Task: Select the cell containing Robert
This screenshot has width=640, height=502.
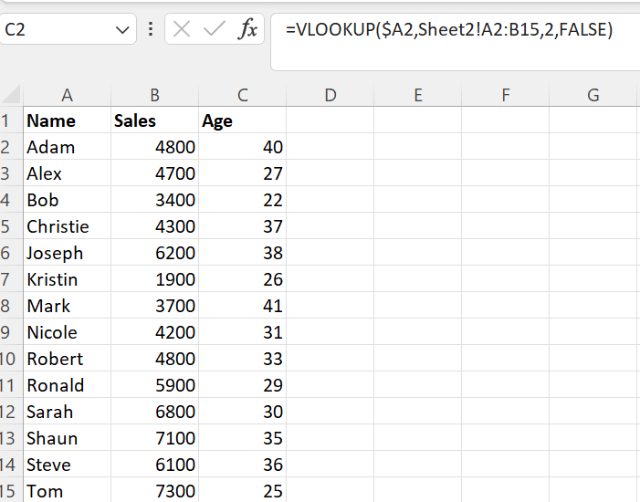Action: coord(67,359)
